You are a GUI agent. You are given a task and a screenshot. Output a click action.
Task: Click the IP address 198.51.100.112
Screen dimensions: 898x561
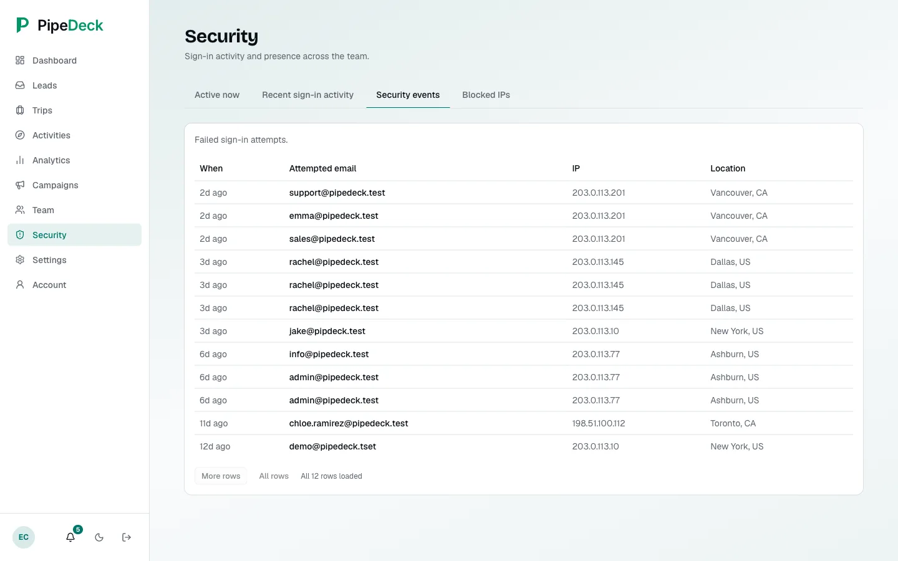click(599, 423)
